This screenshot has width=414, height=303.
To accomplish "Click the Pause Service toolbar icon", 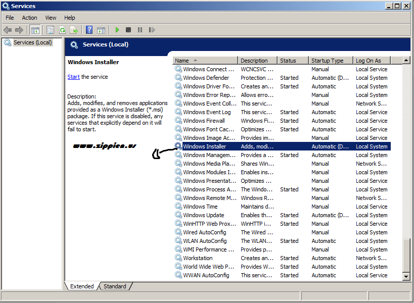I will coord(140,30).
